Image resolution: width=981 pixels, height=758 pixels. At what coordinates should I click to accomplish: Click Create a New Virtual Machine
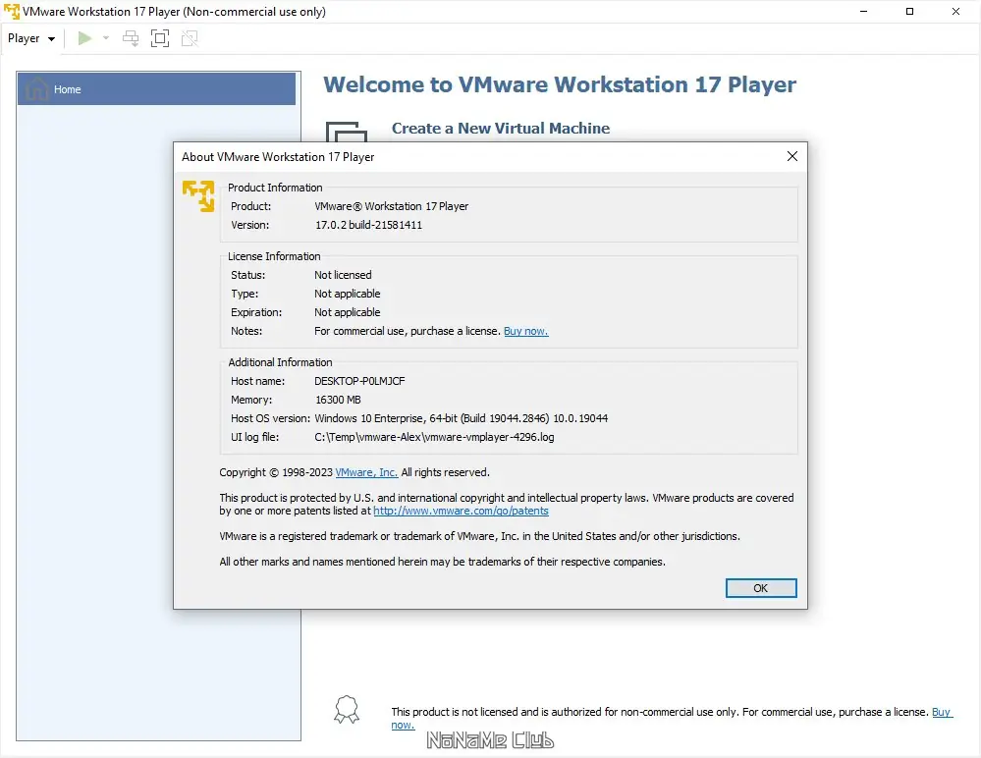tap(501, 129)
